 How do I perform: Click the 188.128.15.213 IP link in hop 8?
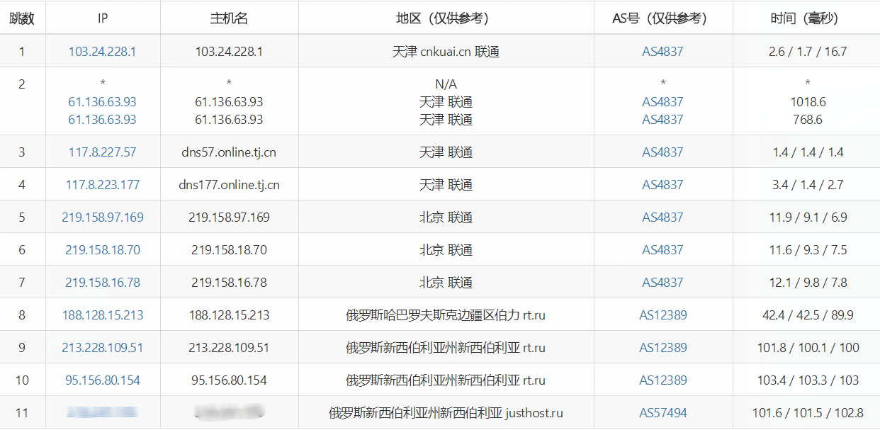tap(102, 315)
